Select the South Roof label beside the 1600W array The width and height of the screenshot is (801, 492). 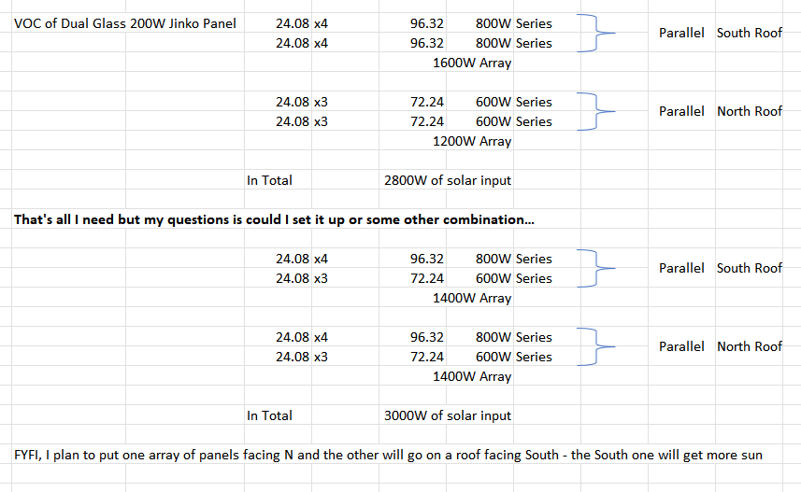[x=749, y=33]
